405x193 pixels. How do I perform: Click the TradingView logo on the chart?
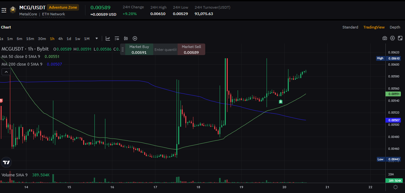point(6,162)
